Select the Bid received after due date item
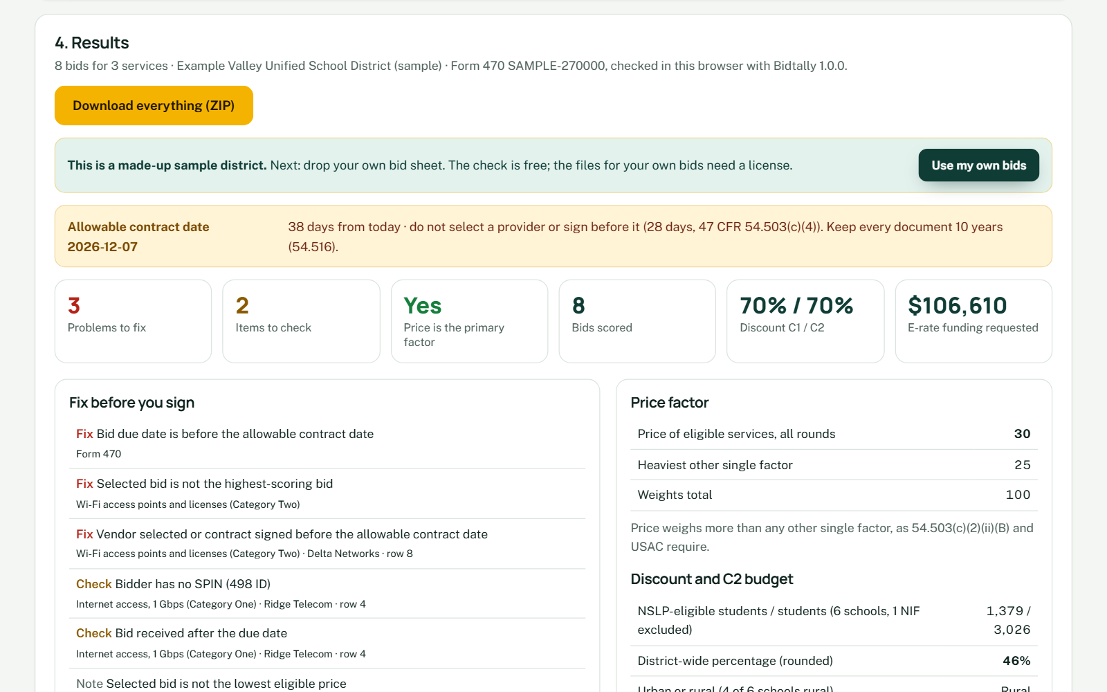The height and width of the screenshot is (692, 1107). click(x=327, y=643)
